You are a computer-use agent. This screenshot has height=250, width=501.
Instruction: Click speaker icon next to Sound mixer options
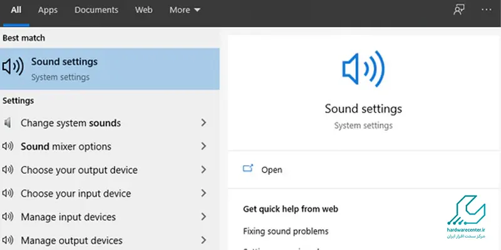[8, 146]
